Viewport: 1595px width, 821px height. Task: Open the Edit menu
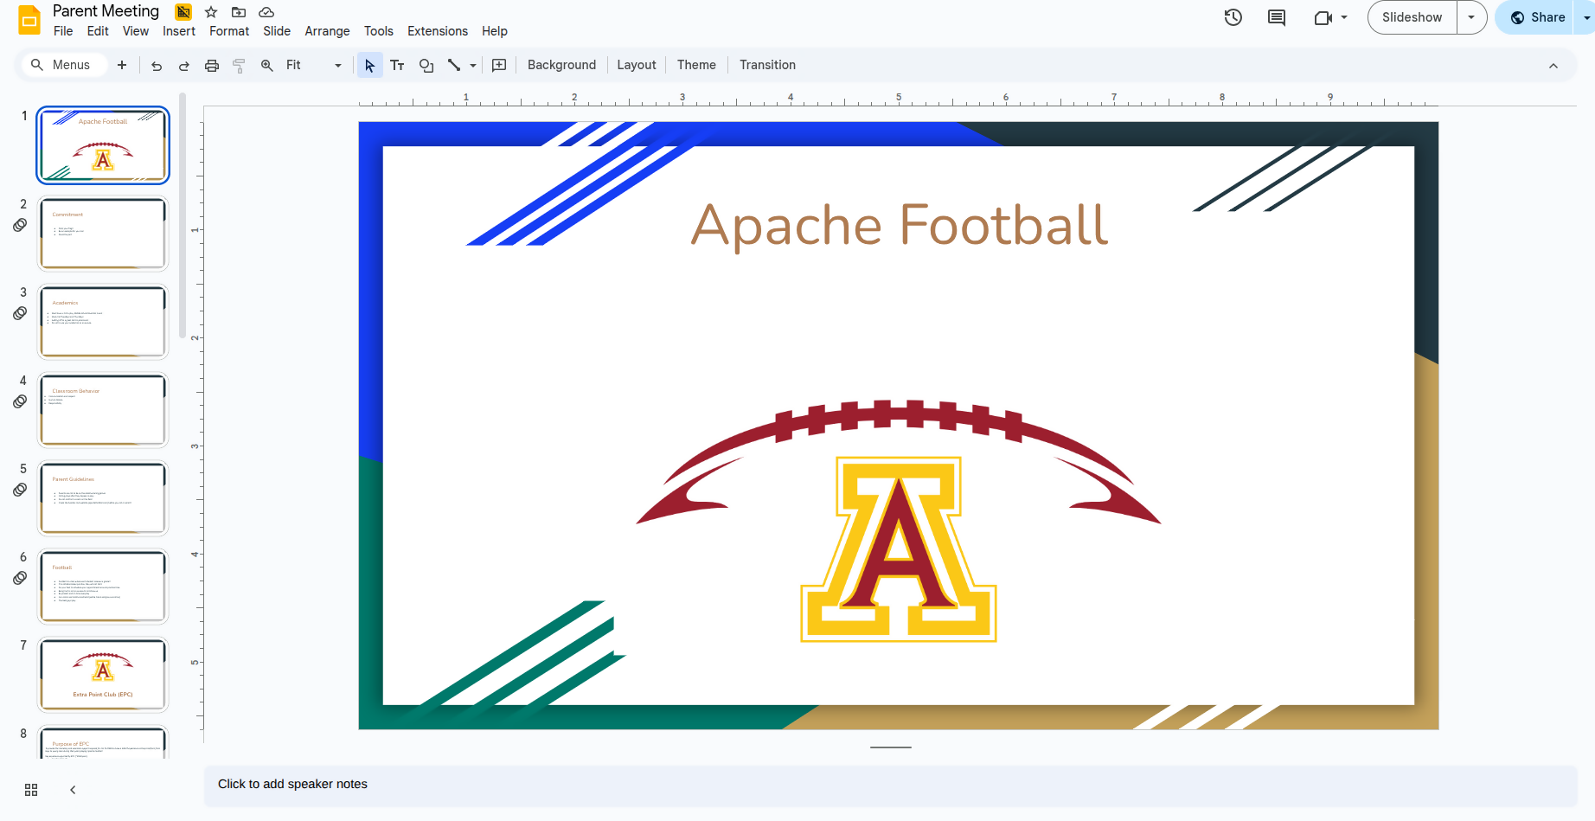tap(98, 31)
